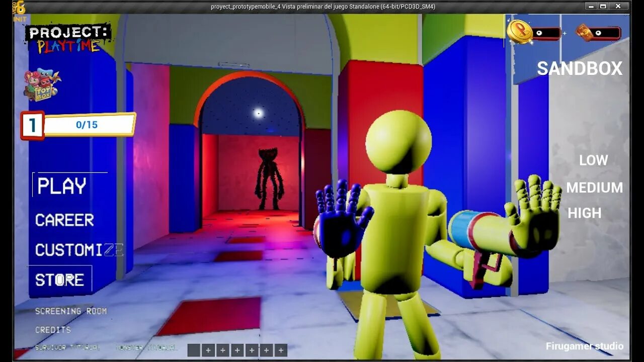Screen dimensions: 644x362
Task: Click the ticket balance counter
Action: (x=606, y=33)
